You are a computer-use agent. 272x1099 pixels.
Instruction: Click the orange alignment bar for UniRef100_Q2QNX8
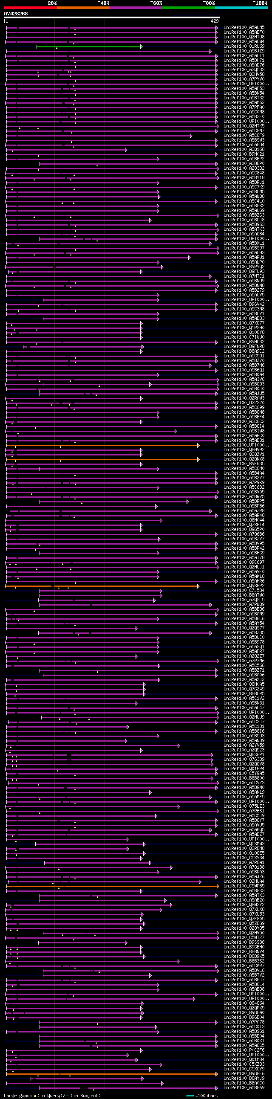102,459
